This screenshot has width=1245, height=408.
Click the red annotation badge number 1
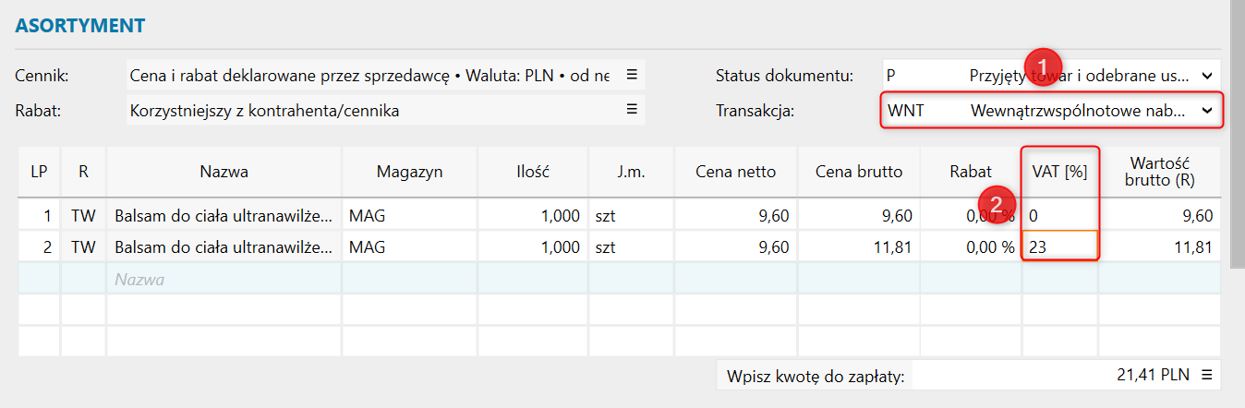(x=1043, y=67)
